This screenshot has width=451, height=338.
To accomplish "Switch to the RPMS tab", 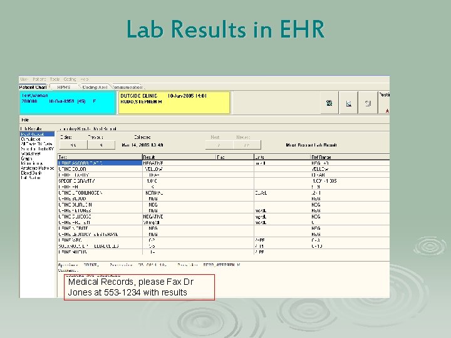I will [x=64, y=87].
